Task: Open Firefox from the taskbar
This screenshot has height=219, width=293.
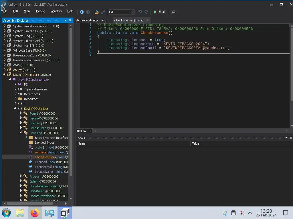Action: coord(35,213)
